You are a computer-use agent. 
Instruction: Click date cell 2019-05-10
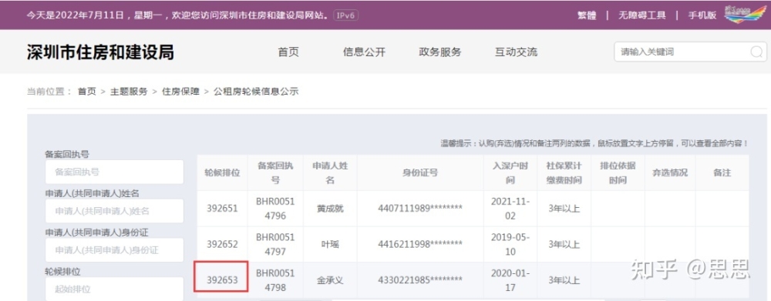click(510, 244)
